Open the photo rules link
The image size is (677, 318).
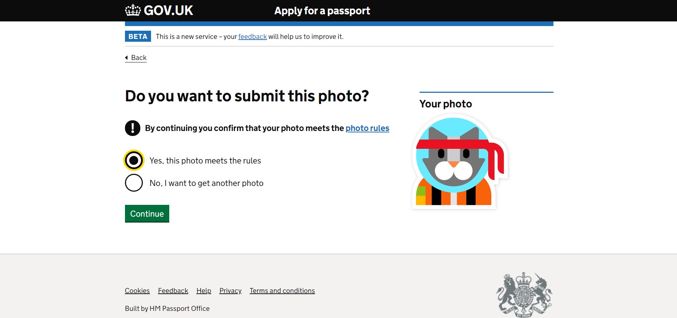pos(367,128)
